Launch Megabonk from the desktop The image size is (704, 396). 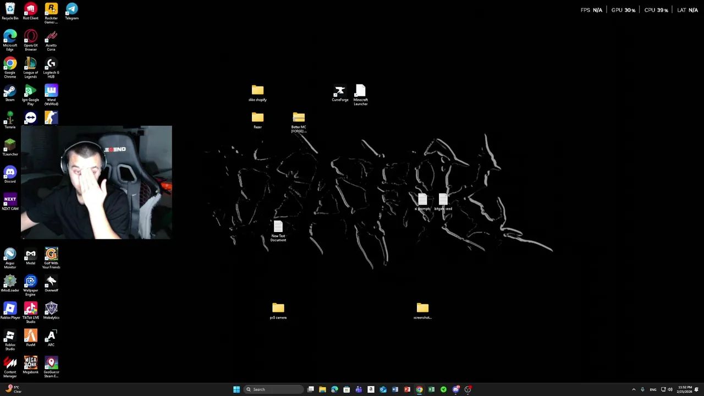[x=30, y=366]
